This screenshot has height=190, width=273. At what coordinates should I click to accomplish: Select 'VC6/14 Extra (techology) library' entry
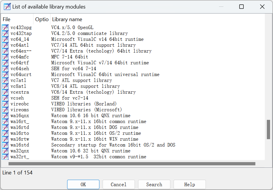tap(93, 92)
